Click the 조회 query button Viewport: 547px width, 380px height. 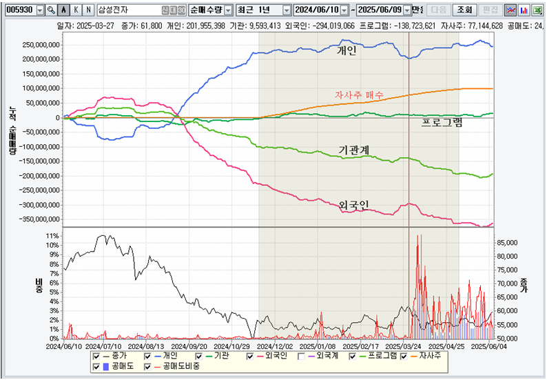pyautogui.click(x=464, y=10)
